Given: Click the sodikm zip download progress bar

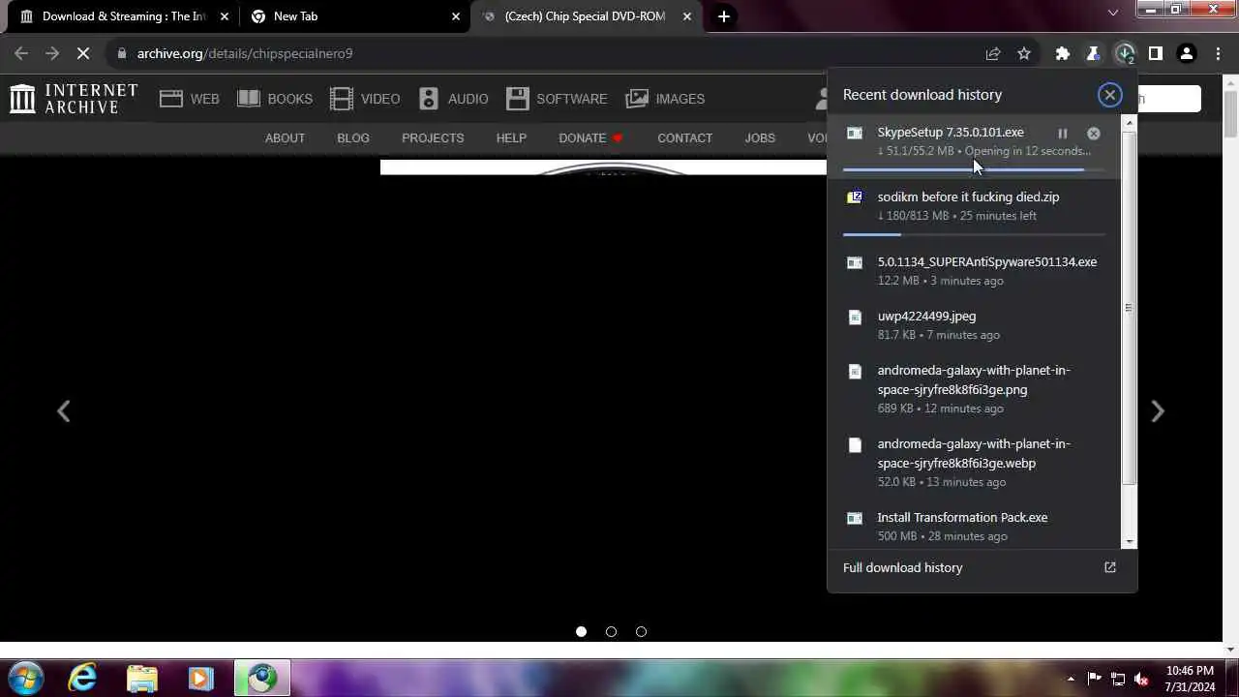Looking at the screenshot, I should click(x=974, y=234).
